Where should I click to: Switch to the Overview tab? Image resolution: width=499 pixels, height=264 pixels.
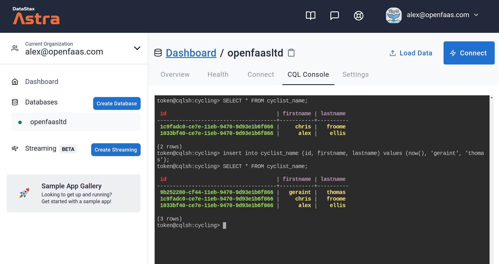coord(175,74)
